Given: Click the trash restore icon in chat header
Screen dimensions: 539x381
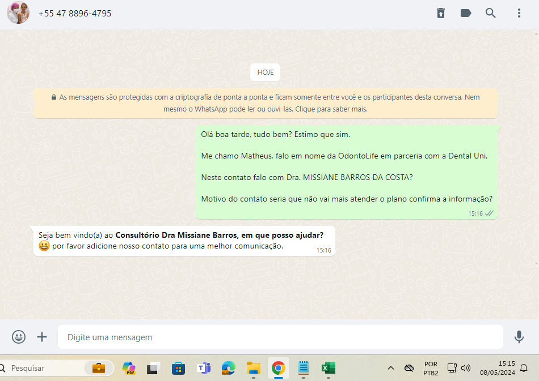Looking at the screenshot, I should click(441, 13).
